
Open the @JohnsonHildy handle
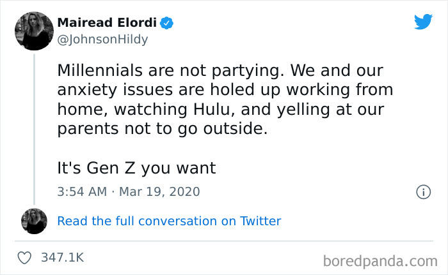pyautogui.click(x=102, y=40)
